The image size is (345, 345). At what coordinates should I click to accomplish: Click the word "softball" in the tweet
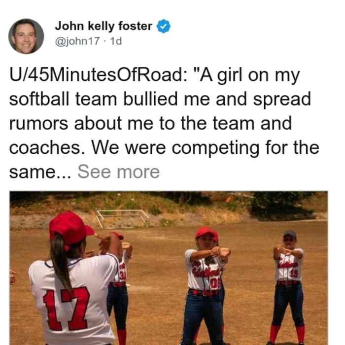(x=39, y=99)
